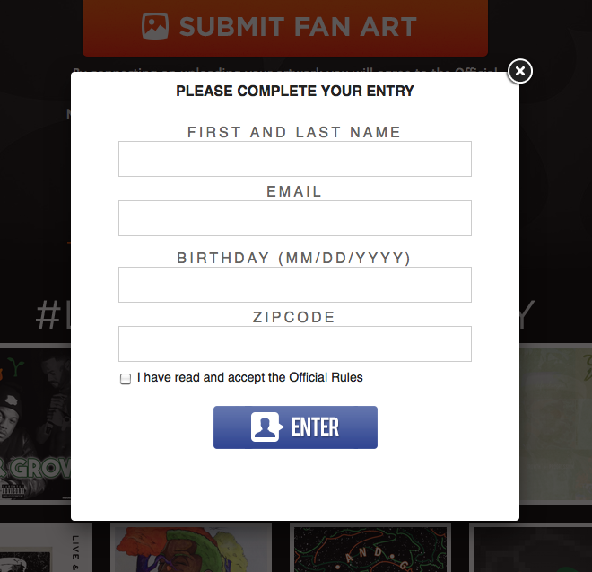Click the person icon on the Enter button
Viewport: 592px width, 572px height.
pos(266,427)
